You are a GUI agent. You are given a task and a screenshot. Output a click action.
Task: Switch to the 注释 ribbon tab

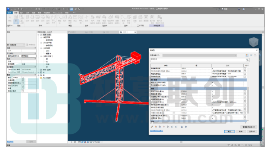coord(27,13)
